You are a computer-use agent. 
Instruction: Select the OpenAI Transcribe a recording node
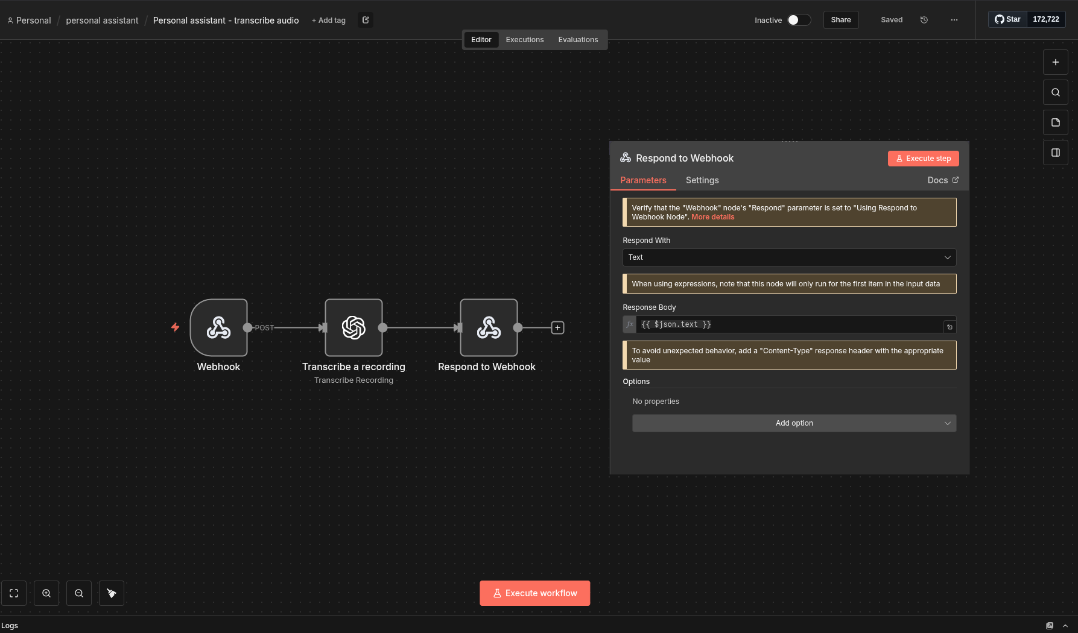[354, 327]
